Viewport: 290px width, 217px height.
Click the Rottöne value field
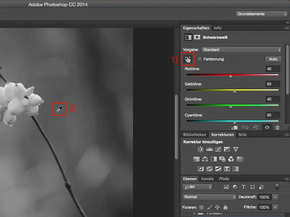[273, 69]
